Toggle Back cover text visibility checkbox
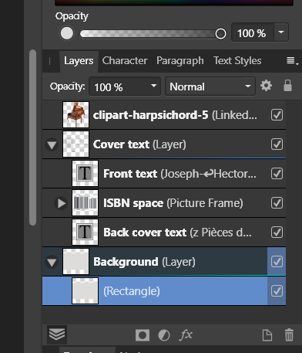 [x=277, y=233]
